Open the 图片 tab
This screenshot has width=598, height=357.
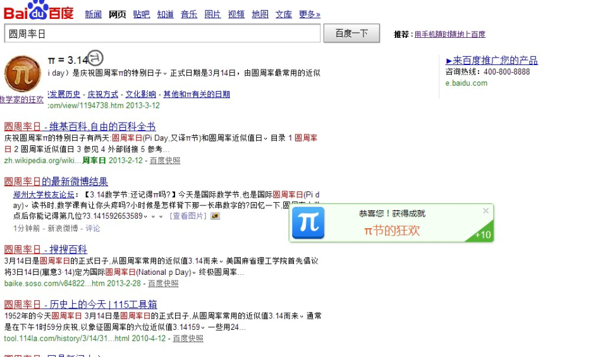[212, 15]
